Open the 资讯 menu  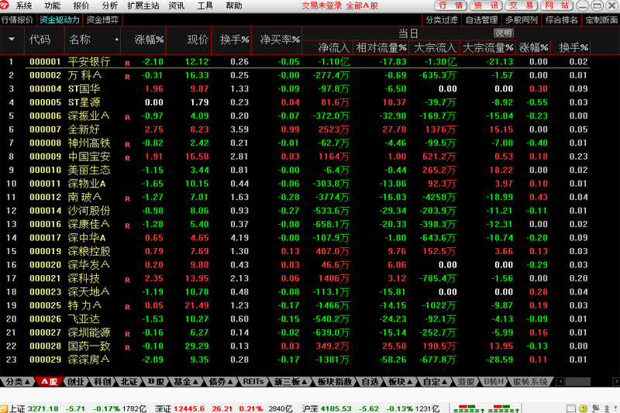177,5
